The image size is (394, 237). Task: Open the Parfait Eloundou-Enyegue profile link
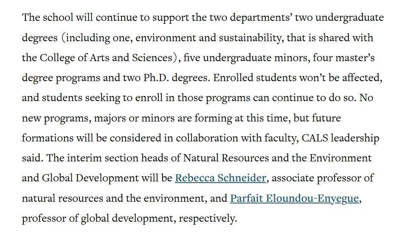click(294, 198)
